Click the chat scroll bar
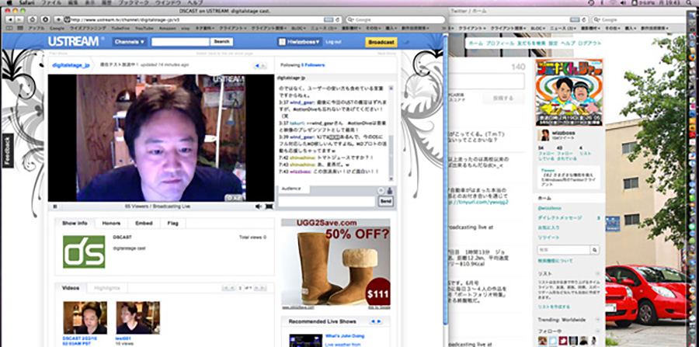This screenshot has height=347, width=699. (x=391, y=133)
